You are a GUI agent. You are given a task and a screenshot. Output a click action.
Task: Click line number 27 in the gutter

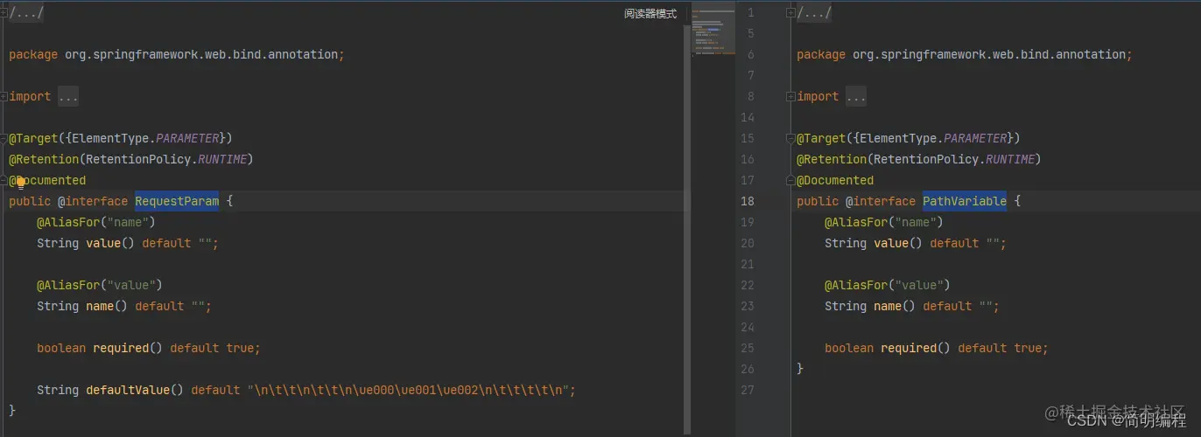click(747, 390)
